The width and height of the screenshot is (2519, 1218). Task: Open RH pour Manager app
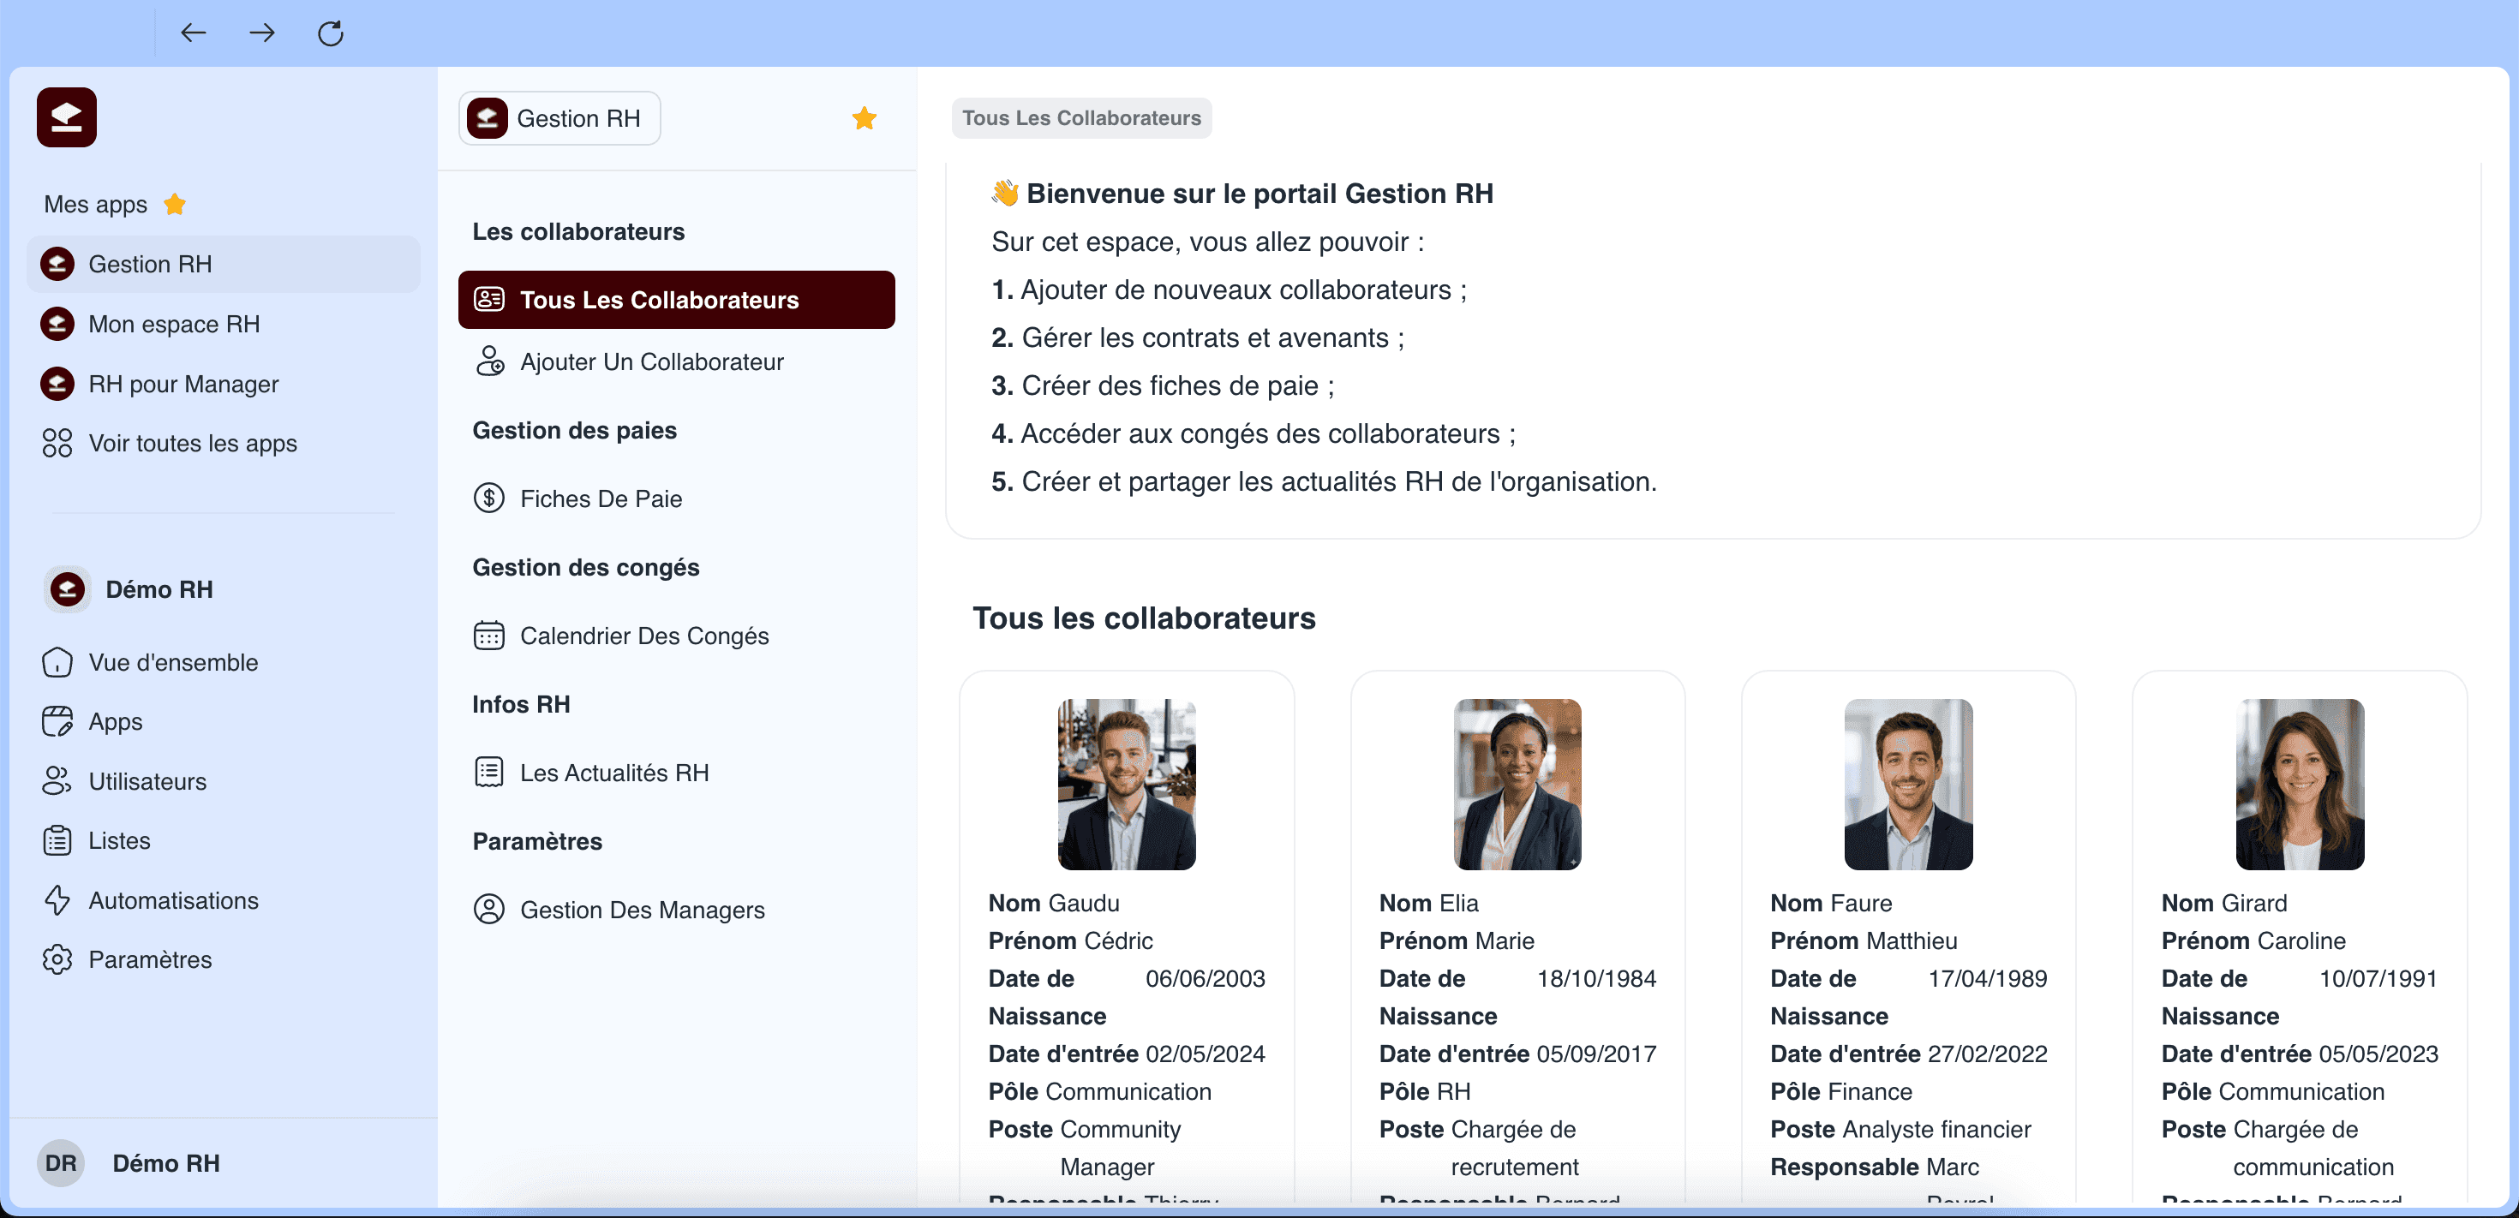tap(224, 383)
